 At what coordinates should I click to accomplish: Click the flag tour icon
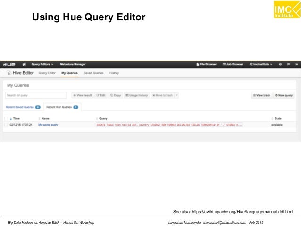[289, 64]
